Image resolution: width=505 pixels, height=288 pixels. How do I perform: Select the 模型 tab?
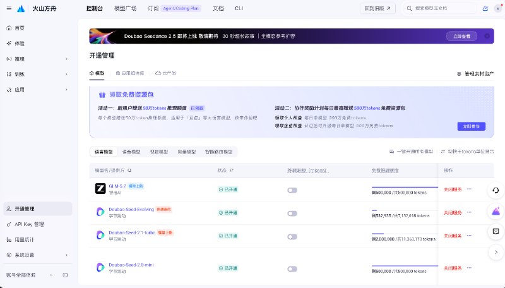click(x=97, y=73)
